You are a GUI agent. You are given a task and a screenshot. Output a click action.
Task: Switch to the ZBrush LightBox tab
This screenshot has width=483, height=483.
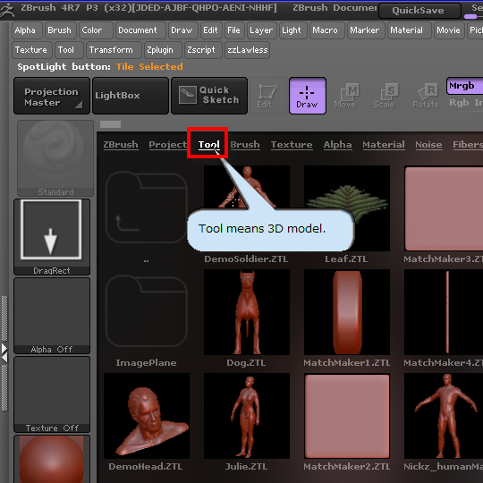point(121,145)
